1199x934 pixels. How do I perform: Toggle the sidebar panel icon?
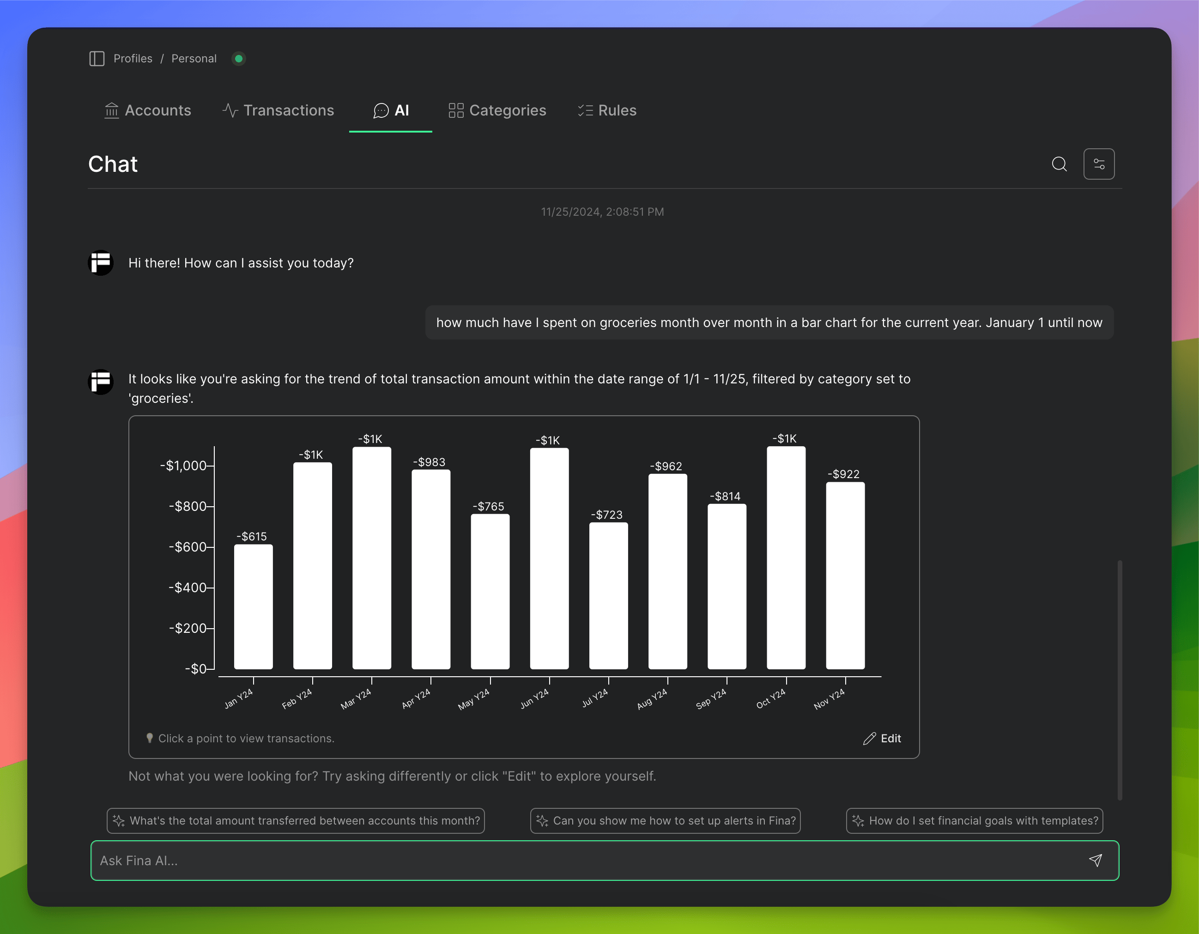click(97, 59)
